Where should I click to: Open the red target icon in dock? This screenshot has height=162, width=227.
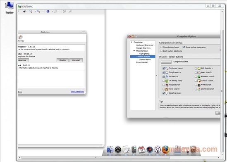150,150
